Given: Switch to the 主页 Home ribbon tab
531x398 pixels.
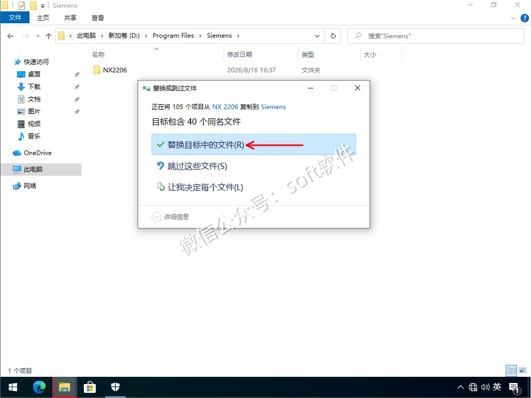Looking at the screenshot, I should click(42, 18).
